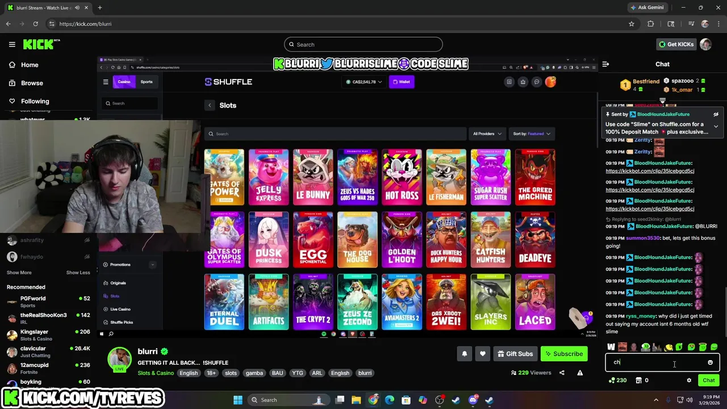Open the Windows Start menu
The width and height of the screenshot is (727, 409).
237,400
